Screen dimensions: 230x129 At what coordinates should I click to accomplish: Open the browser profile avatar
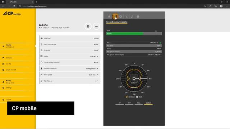pyautogui.click(x=221, y=6)
